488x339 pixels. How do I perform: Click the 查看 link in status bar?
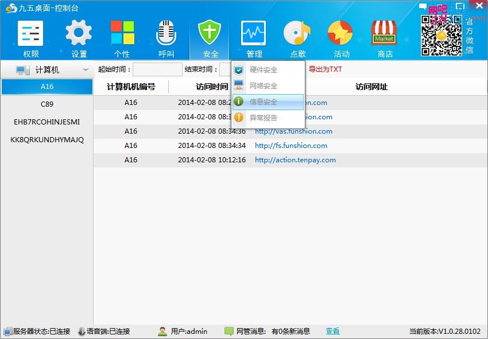click(x=332, y=331)
